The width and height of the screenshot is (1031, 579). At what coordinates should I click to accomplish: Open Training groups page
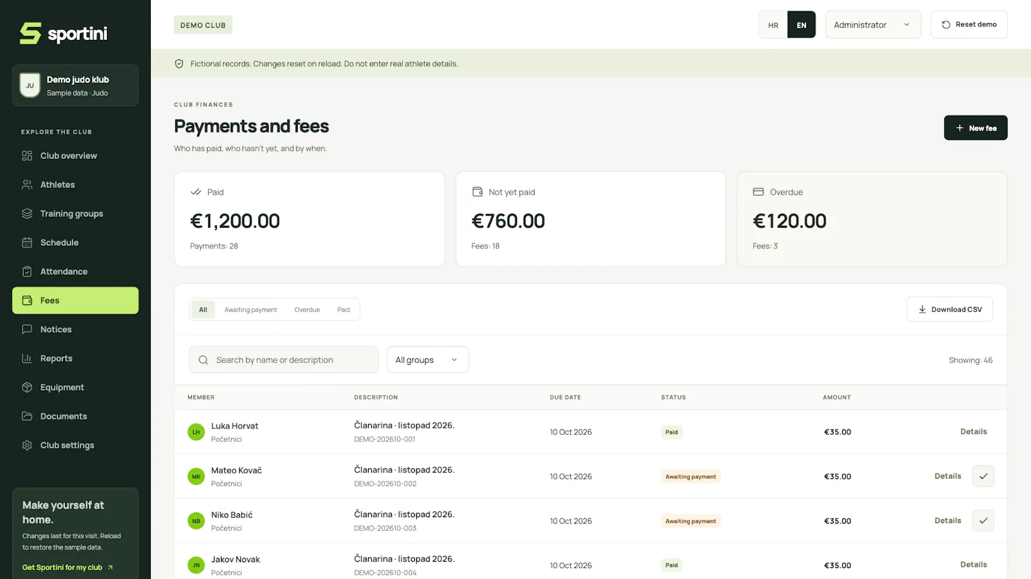(75, 214)
